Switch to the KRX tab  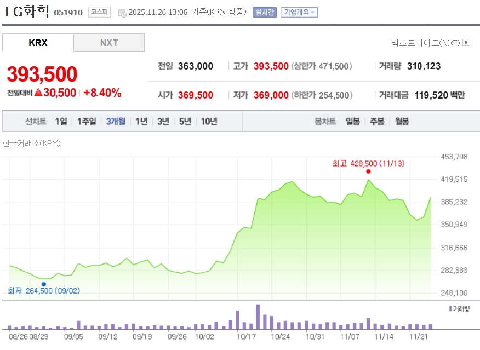tap(38, 43)
